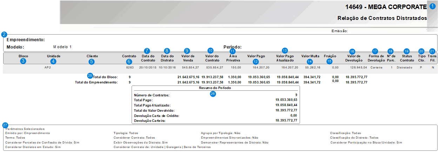Click the 'Forma de Devolução' column header
Screen dimensions: 440x155
point(376,58)
